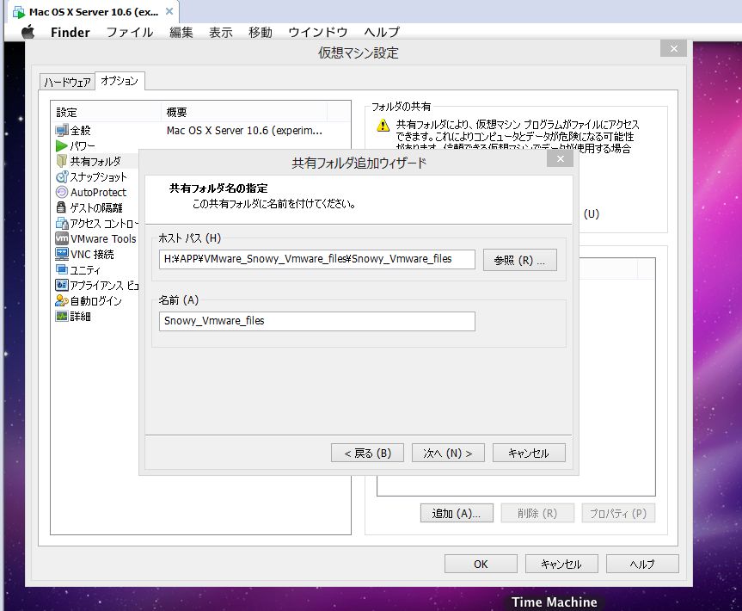Viewport: 742px width, 611px height.
Task: Select the 全般 settings icon
Action: pos(62,130)
